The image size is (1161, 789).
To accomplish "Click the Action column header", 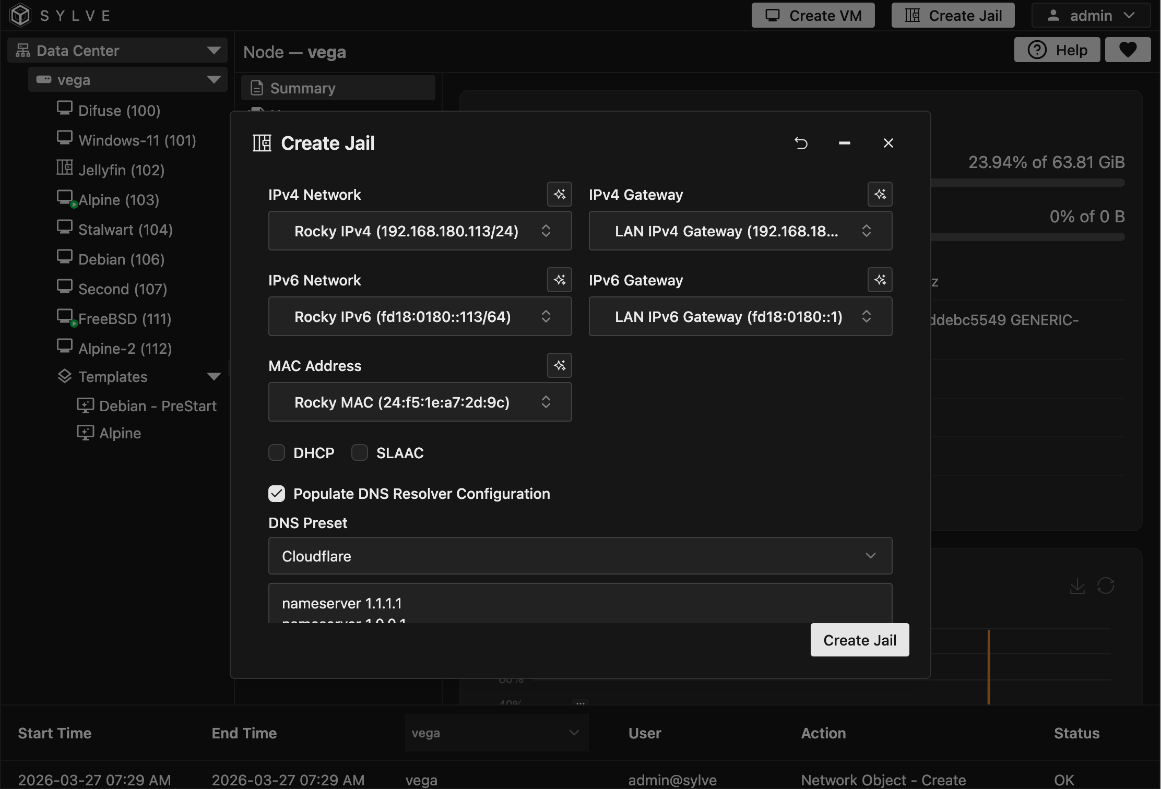I will pyautogui.click(x=823, y=733).
